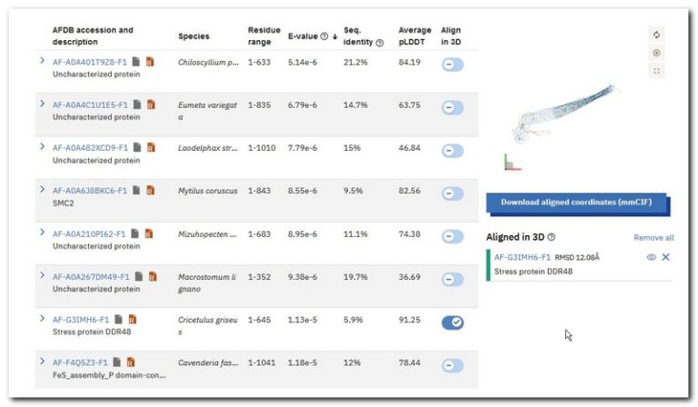The width and height of the screenshot is (698, 407).
Task: Remove AF-G3IMH6-F1 from aligned list
Action: point(665,257)
